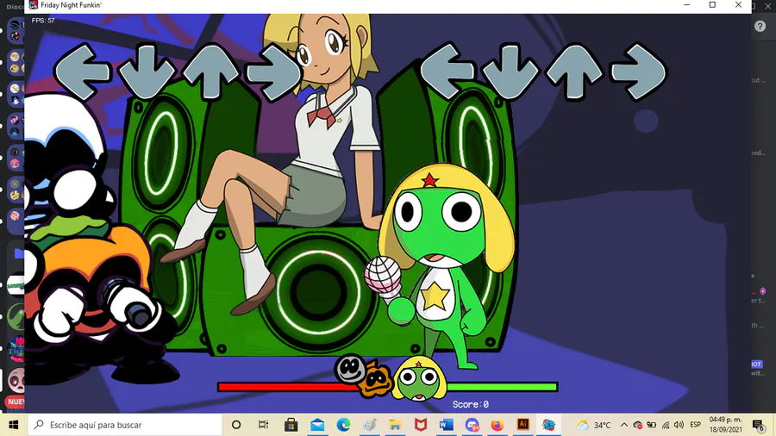The height and width of the screenshot is (436, 776).
Task: Click the opponent's left arrow receptor
Action: coord(82,72)
